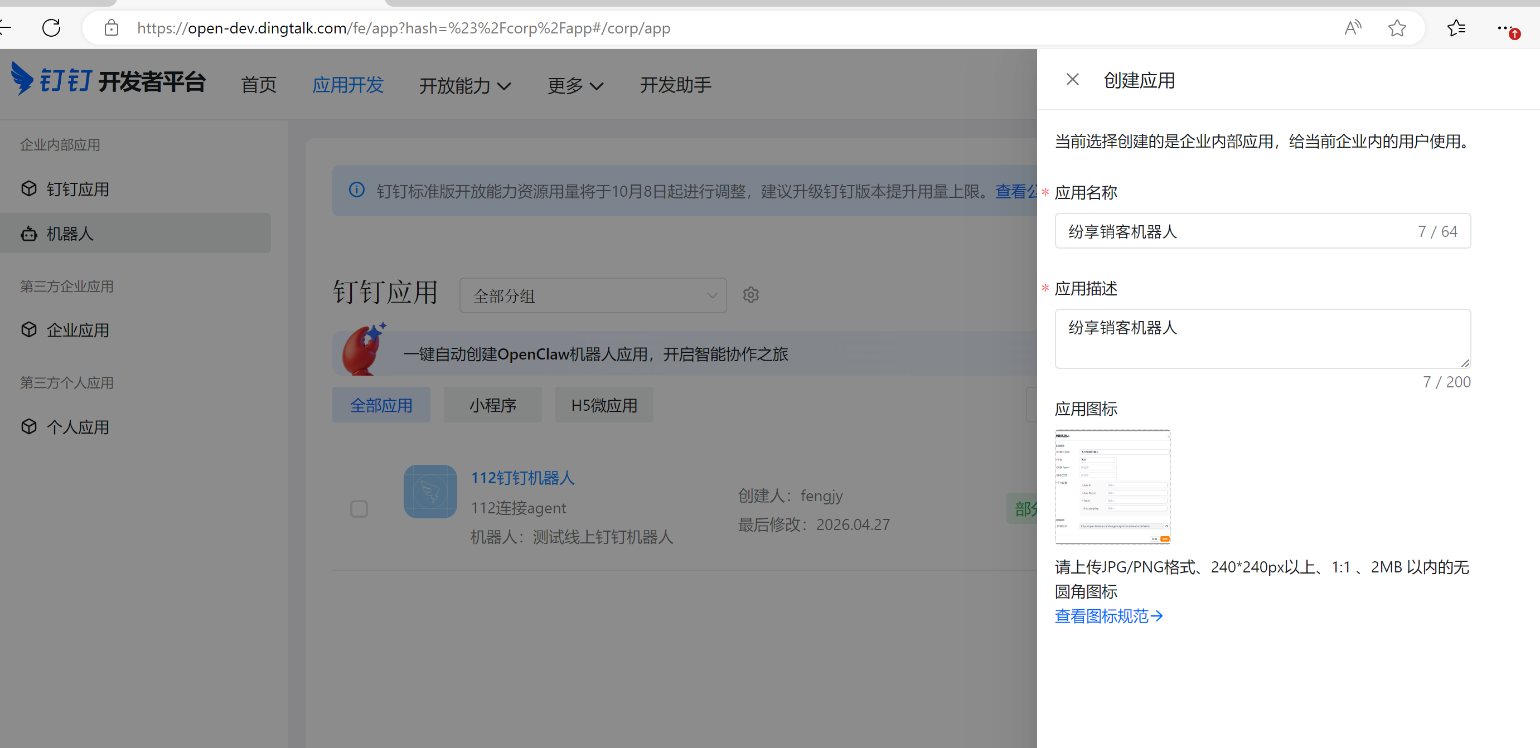Go back with browser back arrow
This screenshot has width=1540, height=748.
tap(5, 27)
